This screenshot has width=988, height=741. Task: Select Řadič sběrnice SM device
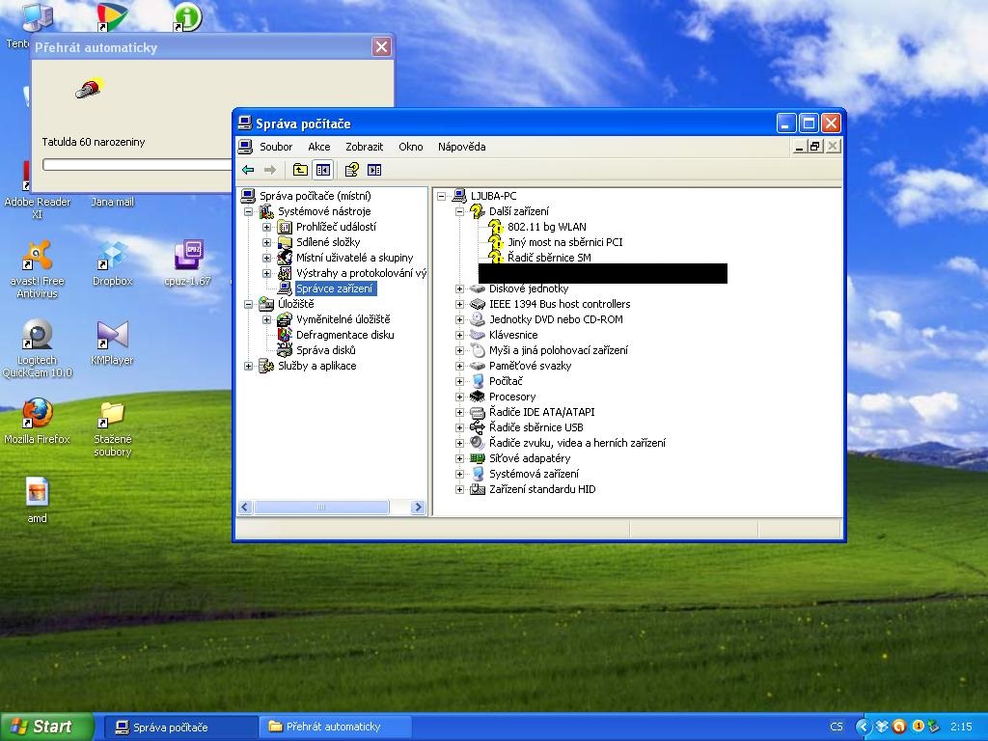tap(549, 257)
